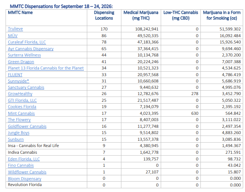This screenshot has width=245, height=192.
Task: Select Ayr's 9,694.460 oz value
Action: click(231, 49)
